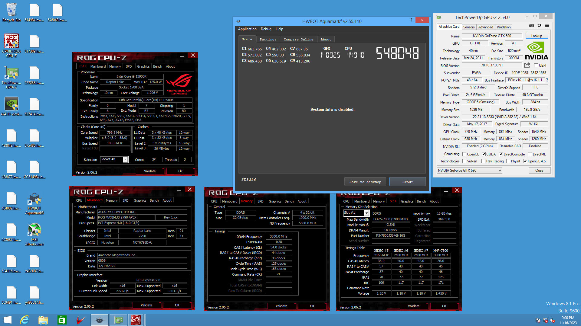The image size is (581, 326).
Task: Select the CPUID ROG CPU-Z desktop shortcut
Action: pos(11,45)
